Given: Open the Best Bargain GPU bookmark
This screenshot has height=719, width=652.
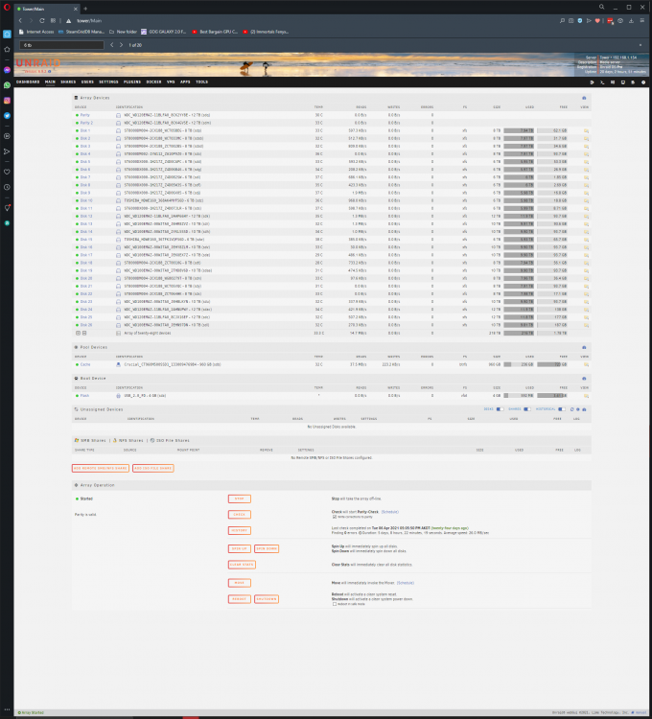Looking at the screenshot, I should 215,32.
